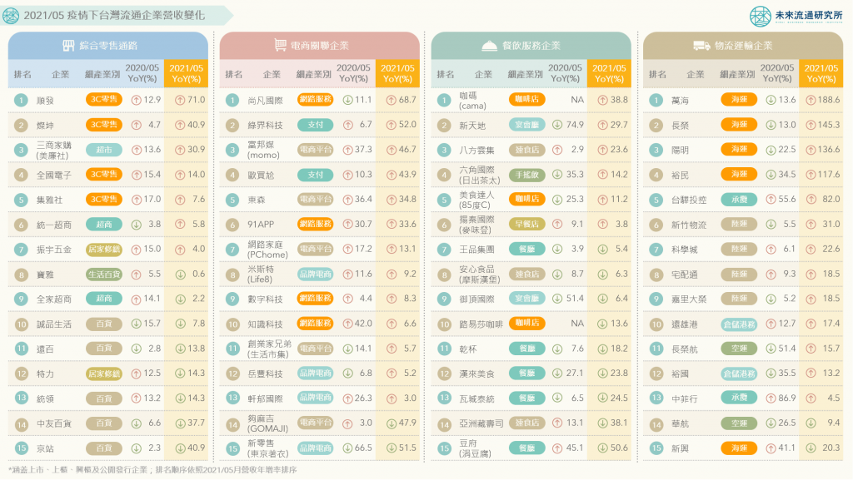Select the rank 15 badge beside 新興
Viewport: 853px width, 480px height.
(x=656, y=448)
